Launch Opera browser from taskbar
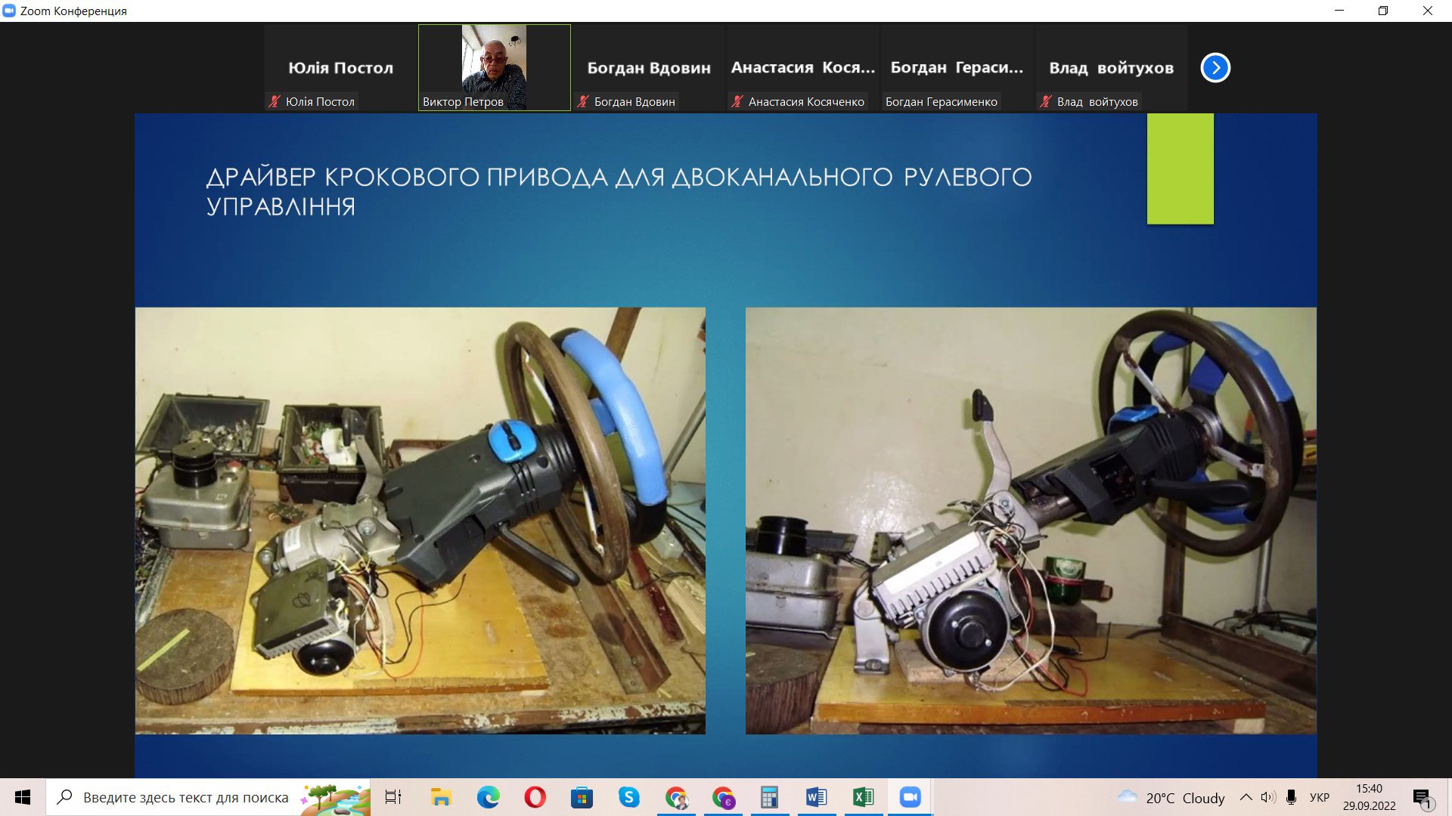1452x816 pixels. pos(535,797)
